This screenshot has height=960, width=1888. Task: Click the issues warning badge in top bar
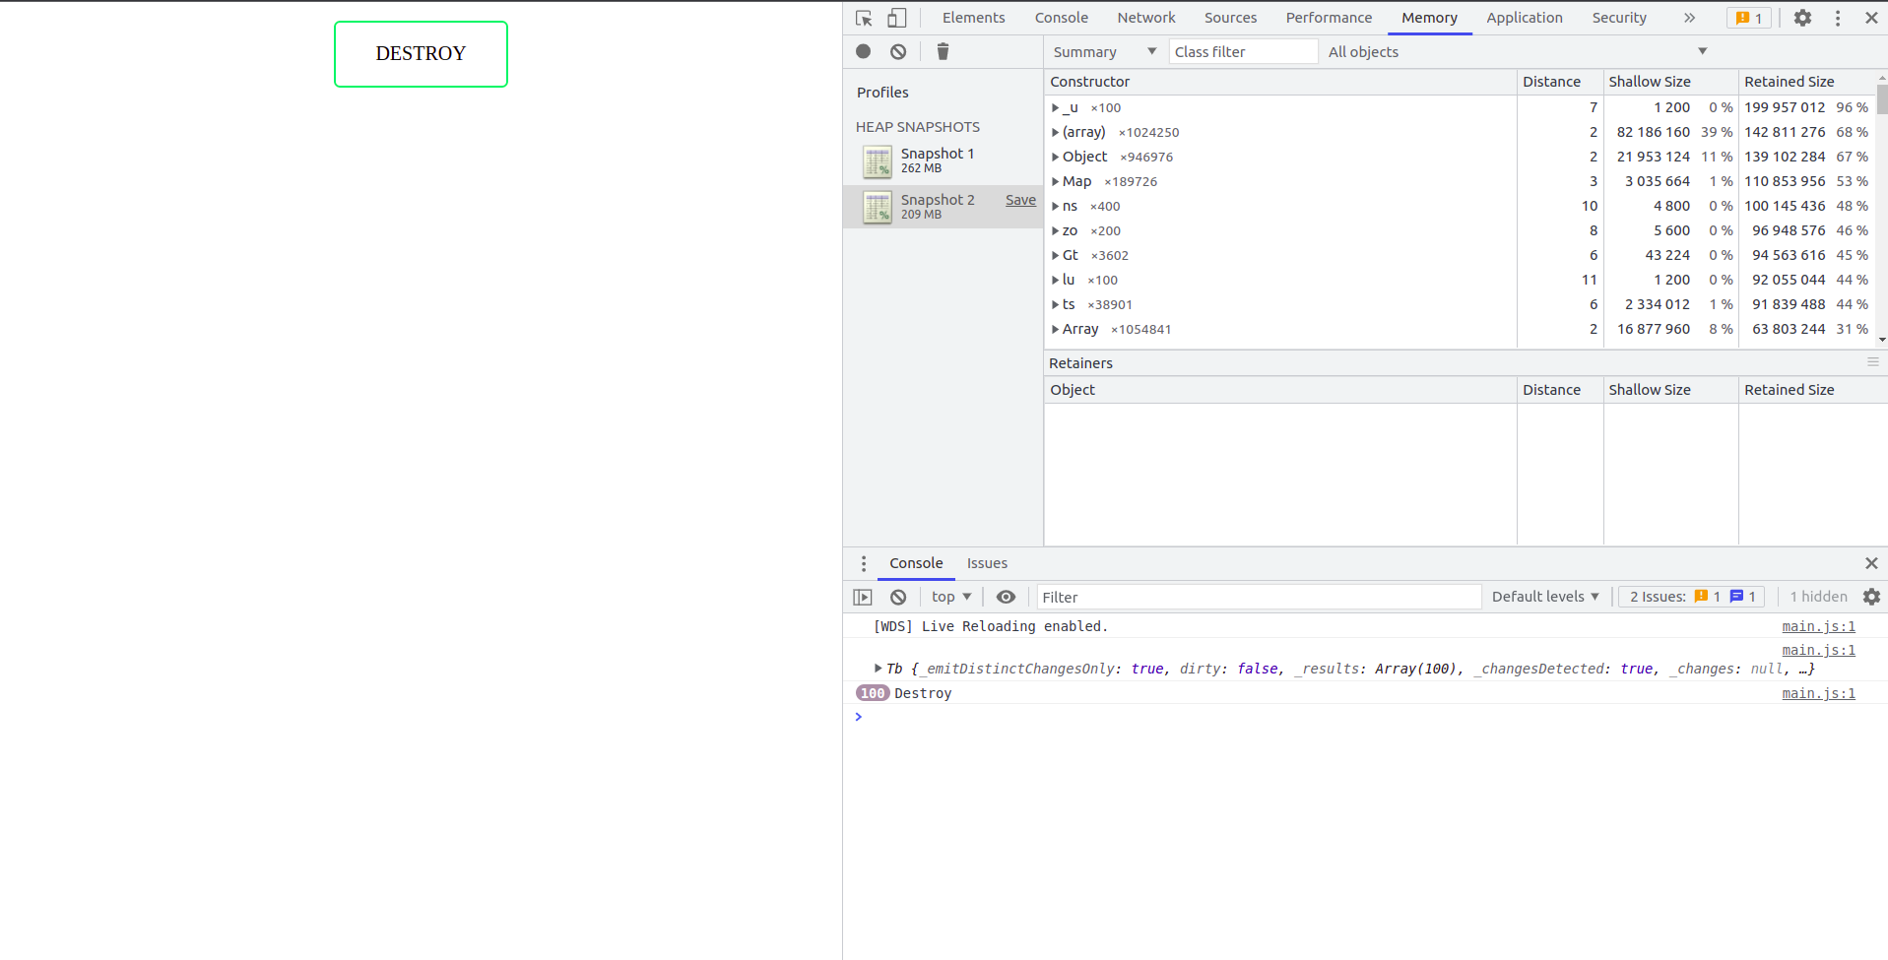(x=1749, y=18)
